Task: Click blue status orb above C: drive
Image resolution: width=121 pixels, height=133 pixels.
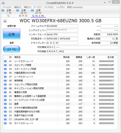Action: click(x=3, y=11)
